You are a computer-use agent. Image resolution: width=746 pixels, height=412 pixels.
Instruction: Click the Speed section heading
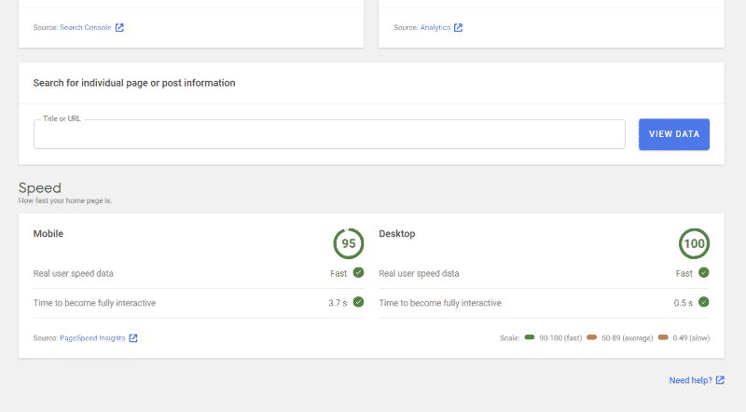[x=40, y=188]
